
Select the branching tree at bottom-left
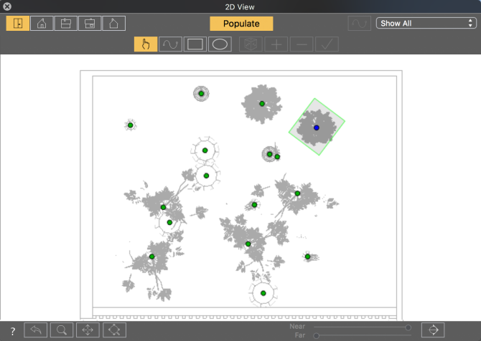coord(152,256)
